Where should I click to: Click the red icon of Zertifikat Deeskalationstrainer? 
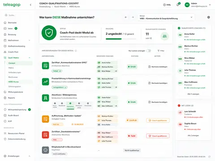(x=46, y=135)
